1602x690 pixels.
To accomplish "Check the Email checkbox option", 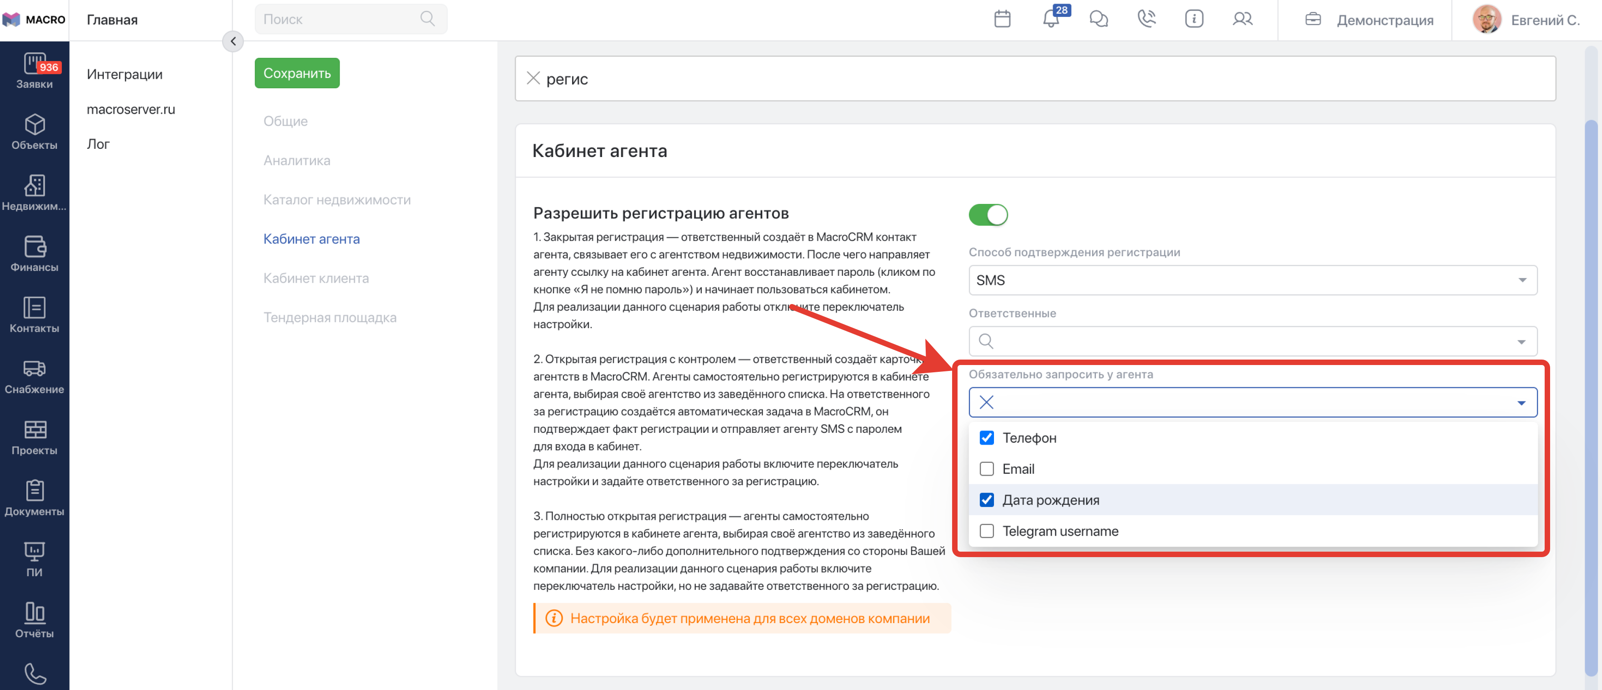I will (x=986, y=469).
